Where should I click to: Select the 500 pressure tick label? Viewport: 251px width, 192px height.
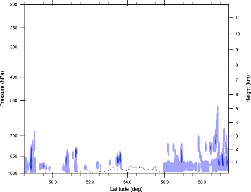click(14, 100)
